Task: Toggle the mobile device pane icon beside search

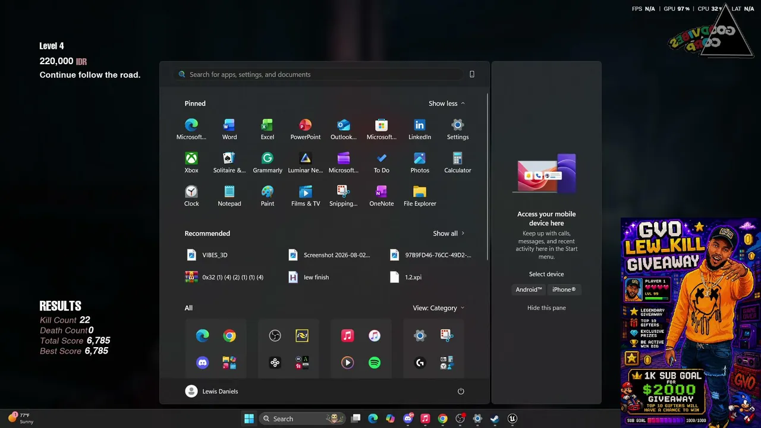Action: 472,74
